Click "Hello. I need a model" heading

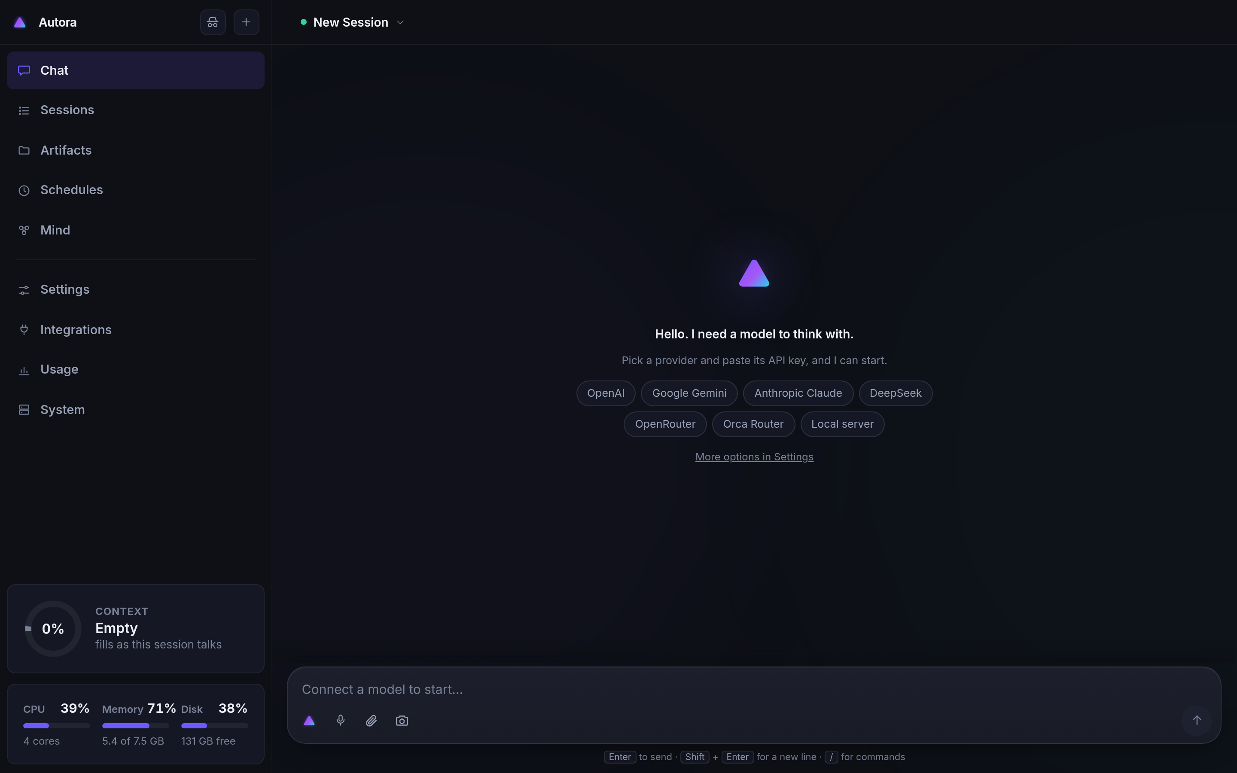754,335
